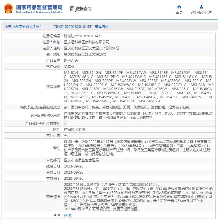Click 附件 value 产品技术要求
218x221 pixels.
coord(74,129)
